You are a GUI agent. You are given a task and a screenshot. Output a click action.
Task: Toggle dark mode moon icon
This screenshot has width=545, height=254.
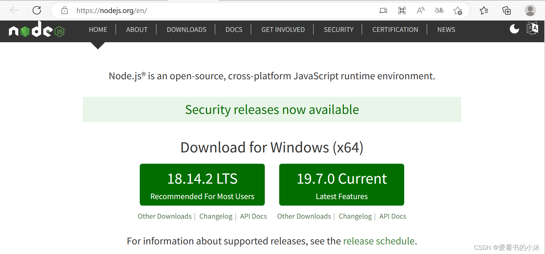[x=514, y=29]
